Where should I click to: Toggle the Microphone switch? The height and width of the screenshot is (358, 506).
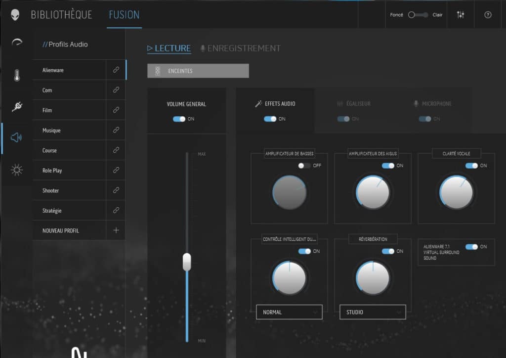click(424, 119)
